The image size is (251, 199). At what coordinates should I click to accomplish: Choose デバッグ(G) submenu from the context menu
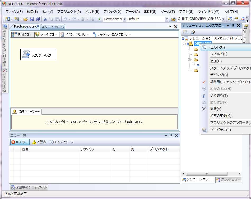(x=226, y=75)
